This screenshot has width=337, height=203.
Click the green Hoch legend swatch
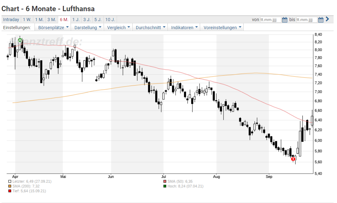165,186
